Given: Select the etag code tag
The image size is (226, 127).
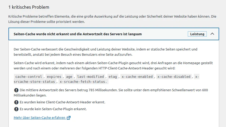Looking at the screenshot, I should [113, 77].
